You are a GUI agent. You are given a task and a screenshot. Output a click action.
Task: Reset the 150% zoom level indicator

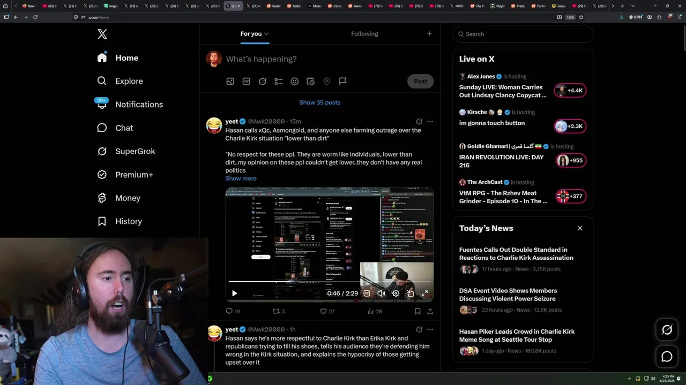[x=570, y=17]
